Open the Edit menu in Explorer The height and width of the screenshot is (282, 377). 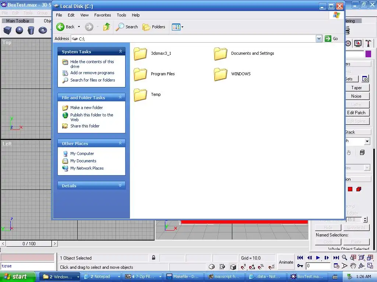71,15
